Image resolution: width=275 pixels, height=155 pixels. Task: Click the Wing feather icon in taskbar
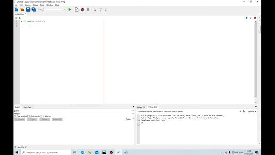coord(119,152)
